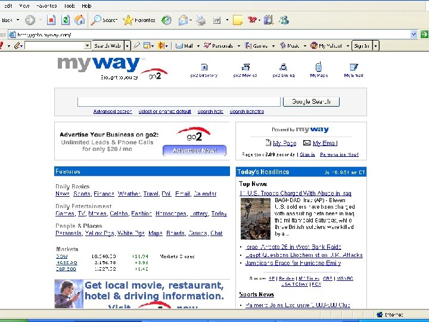
Task: Open the Favorites star button
Action: 139,20
